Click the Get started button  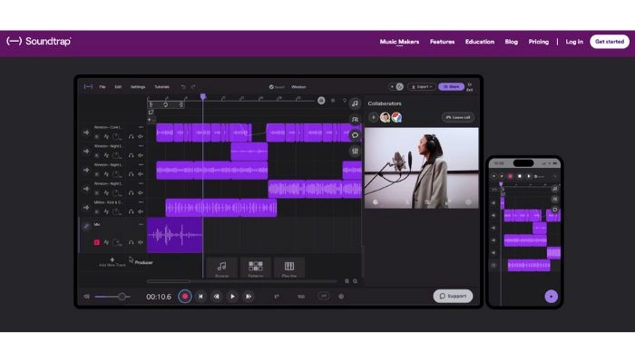[x=610, y=42]
